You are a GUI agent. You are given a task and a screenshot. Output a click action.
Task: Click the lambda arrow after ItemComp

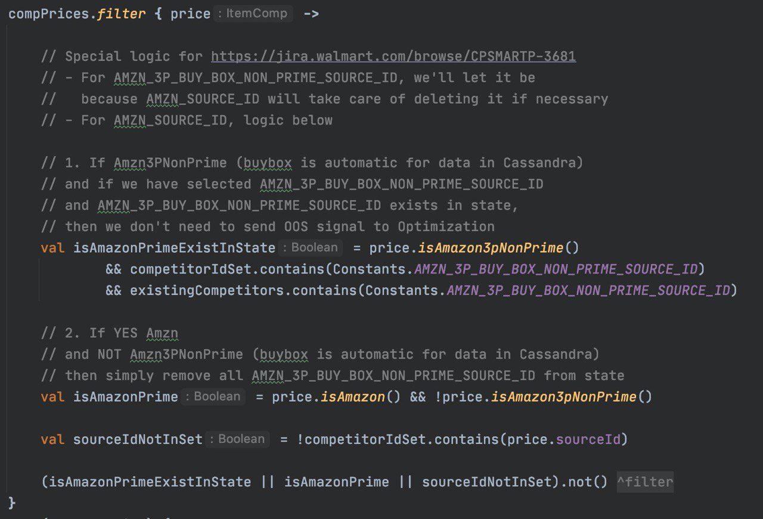(311, 14)
